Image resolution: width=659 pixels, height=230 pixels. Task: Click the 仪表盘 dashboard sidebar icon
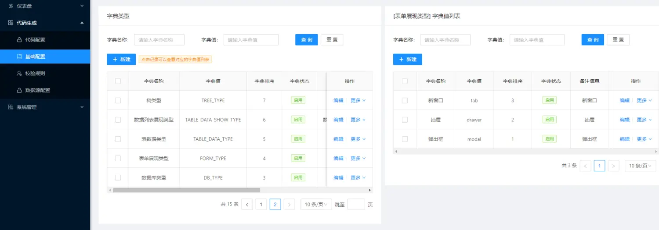[11, 6]
